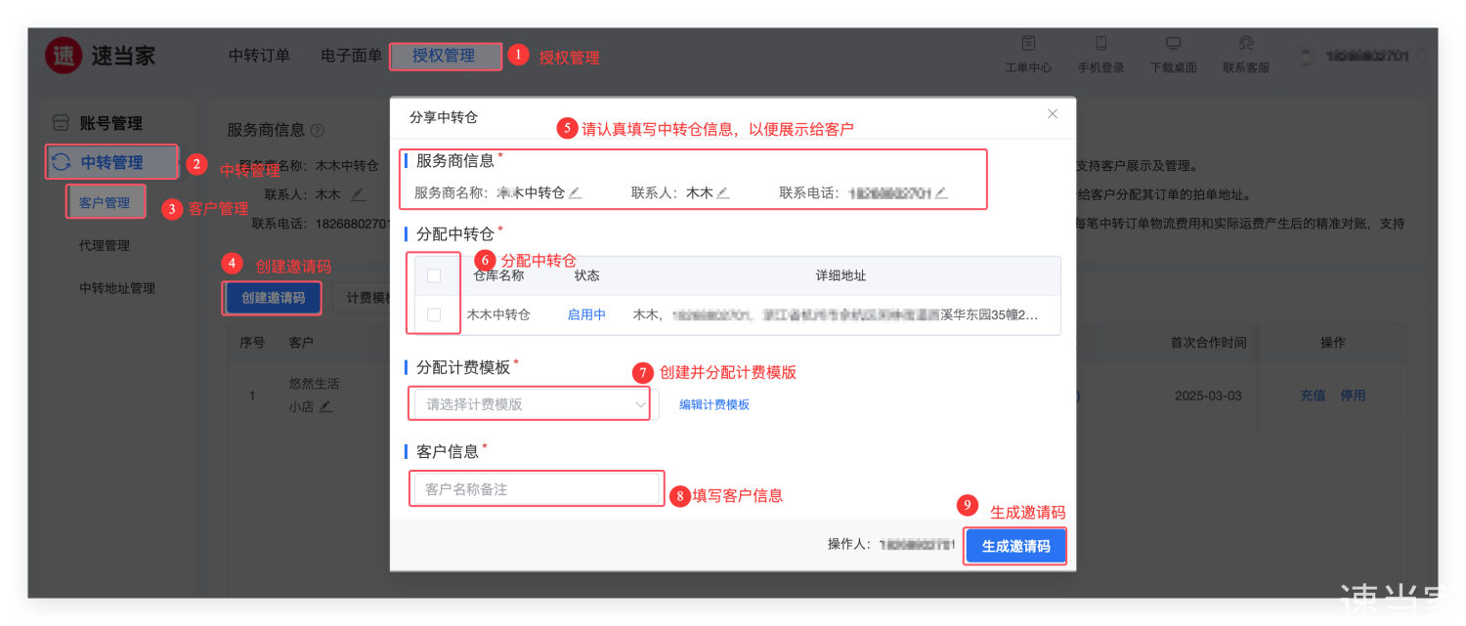The height and width of the screenshot is (626, 1466).
Task: Click the 编辑计费模板 link
Action: [714, 404]
